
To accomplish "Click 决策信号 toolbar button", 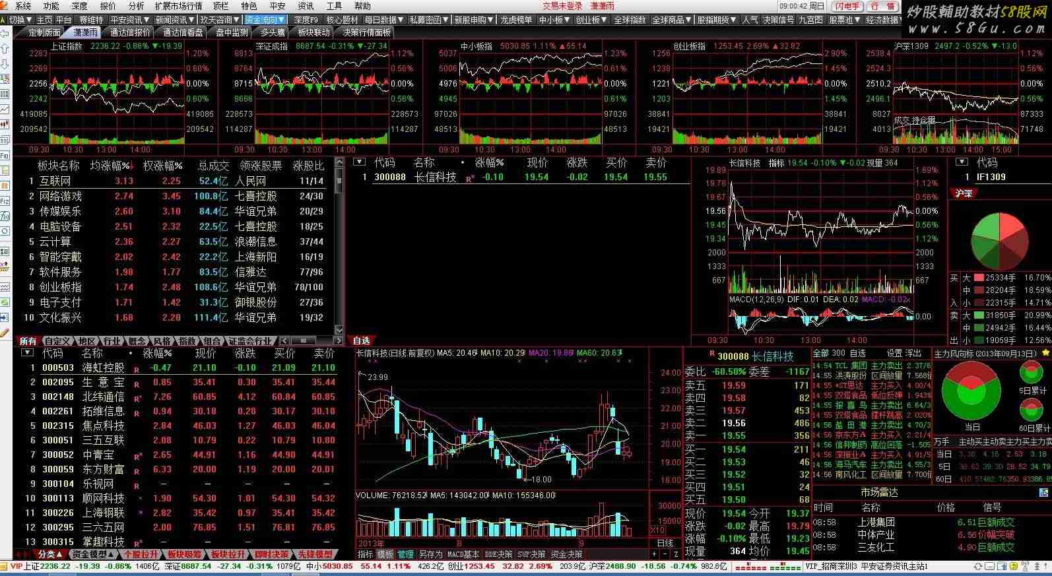I will point(779,20).
